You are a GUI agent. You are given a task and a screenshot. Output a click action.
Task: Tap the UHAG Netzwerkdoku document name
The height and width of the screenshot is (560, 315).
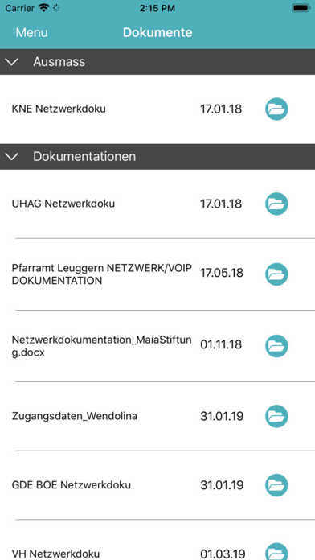pos(63,204)
